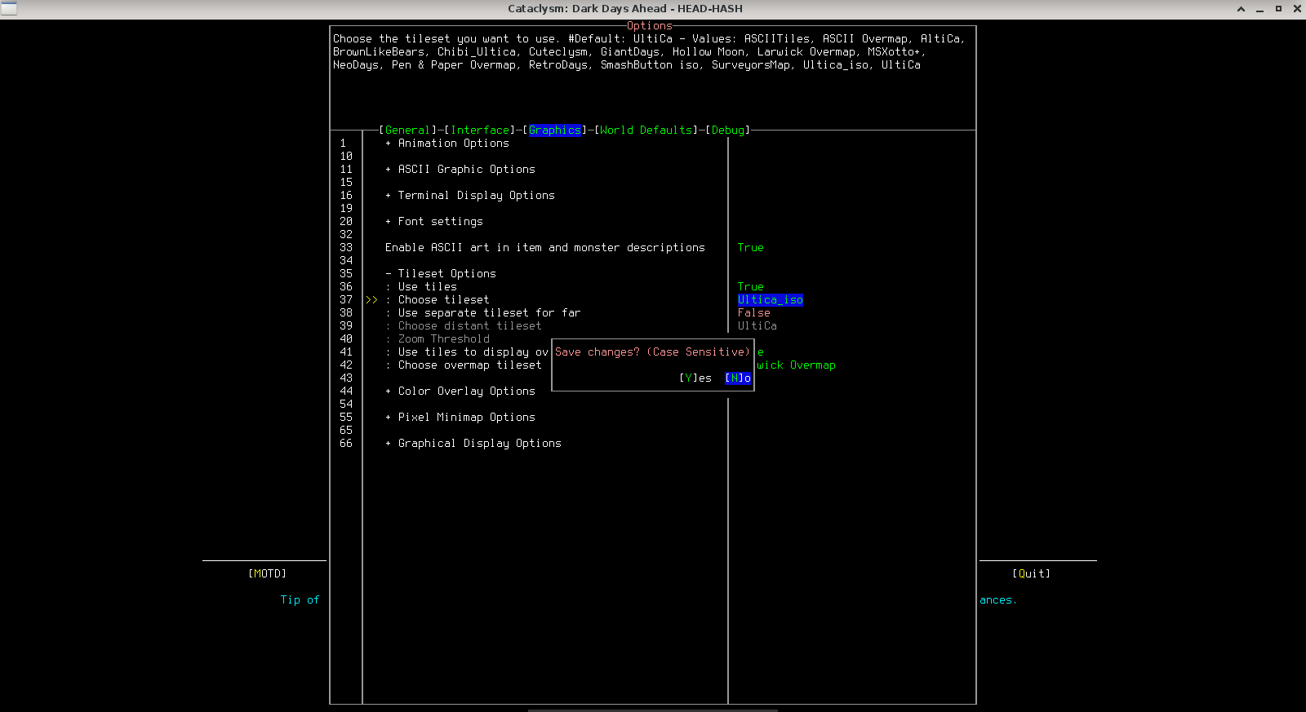Click the window menu icon in title bar

pyautogui.click(x=9, y=8)
